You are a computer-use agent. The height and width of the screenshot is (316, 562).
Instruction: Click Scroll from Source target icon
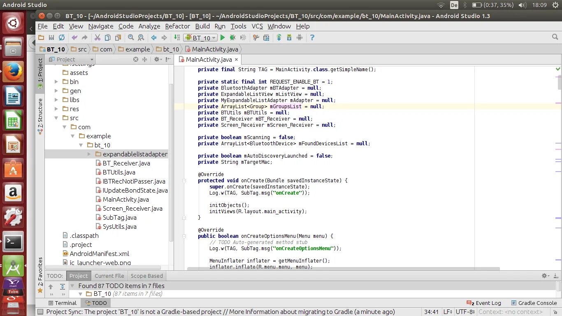(136, 59)
